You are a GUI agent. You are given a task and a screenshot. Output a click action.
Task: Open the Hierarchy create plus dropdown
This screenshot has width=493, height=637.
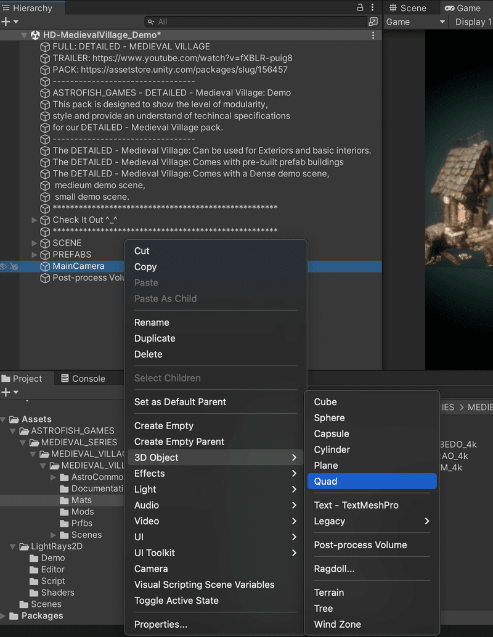coord(10,22)
